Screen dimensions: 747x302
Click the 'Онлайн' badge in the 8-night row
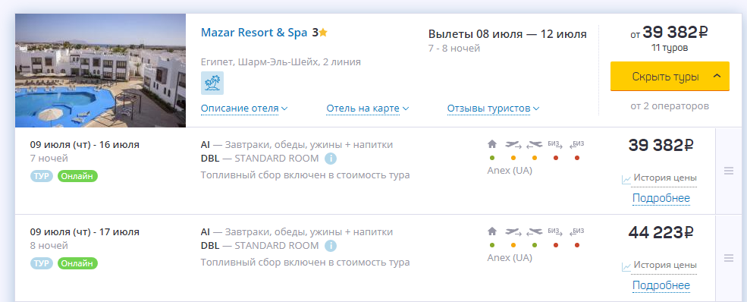(x=77, y=263)
